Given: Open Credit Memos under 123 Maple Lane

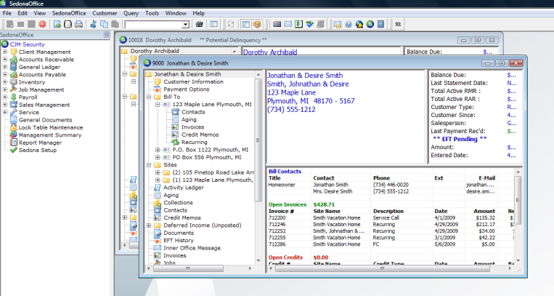Looking at the screenshot, I should click(200, 135).
